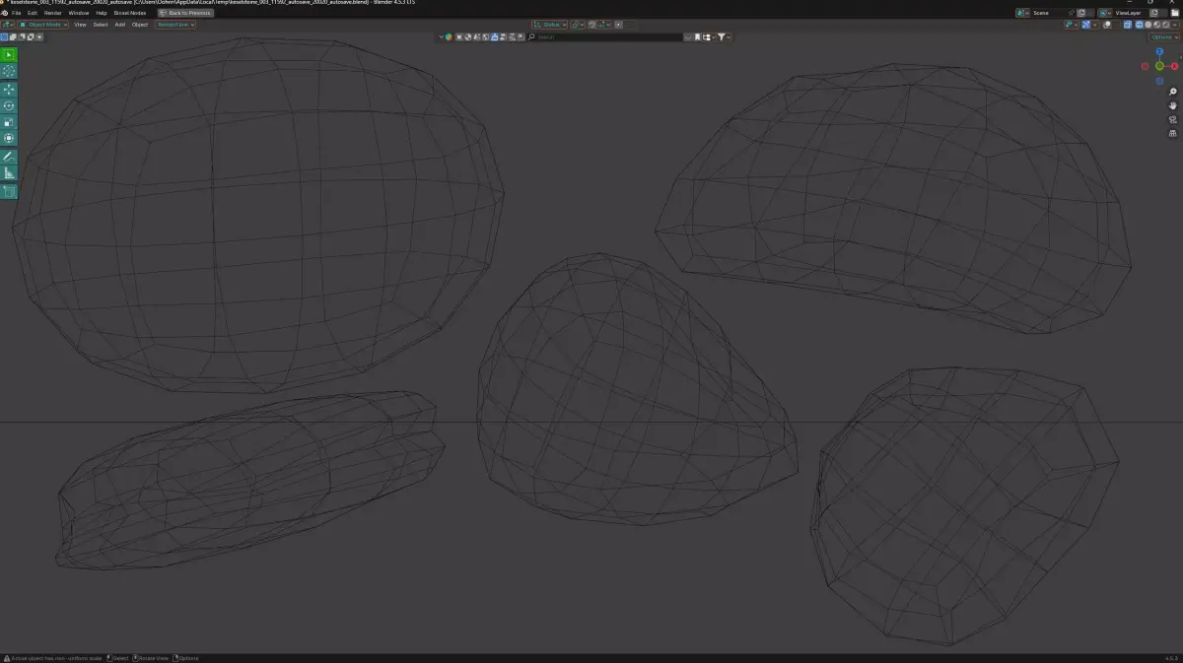Image resolution: width=1183 pixels, height=663 pixels.
Task: Click the Pan hand viewport icon
Action: click(1173, 105)
